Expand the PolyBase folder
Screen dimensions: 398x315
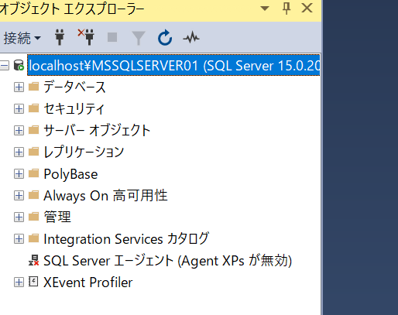pyautogui.click(x=19, y=174)
